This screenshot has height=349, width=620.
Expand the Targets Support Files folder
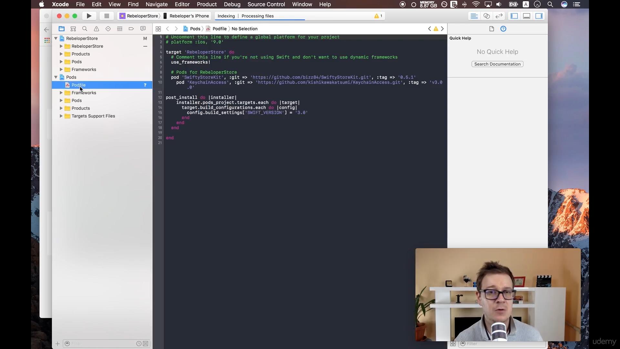point(61,116)
